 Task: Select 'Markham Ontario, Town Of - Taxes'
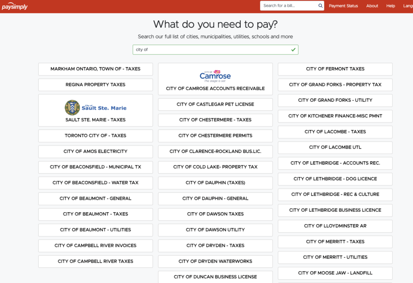click(x=95, y=69)
